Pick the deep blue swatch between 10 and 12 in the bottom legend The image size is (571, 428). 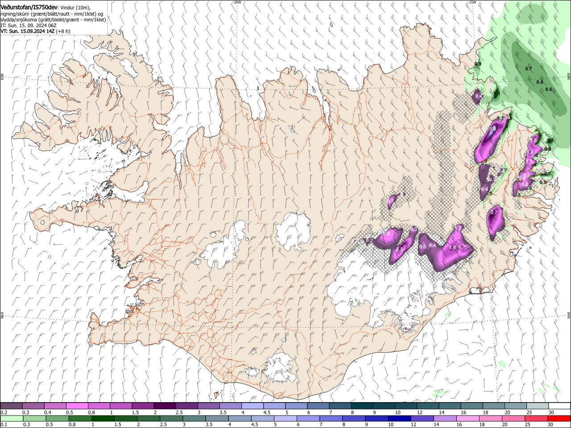399,418
